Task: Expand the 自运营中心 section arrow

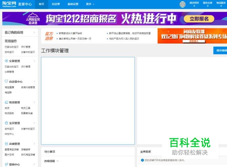Action: click(x=34, y=82)
